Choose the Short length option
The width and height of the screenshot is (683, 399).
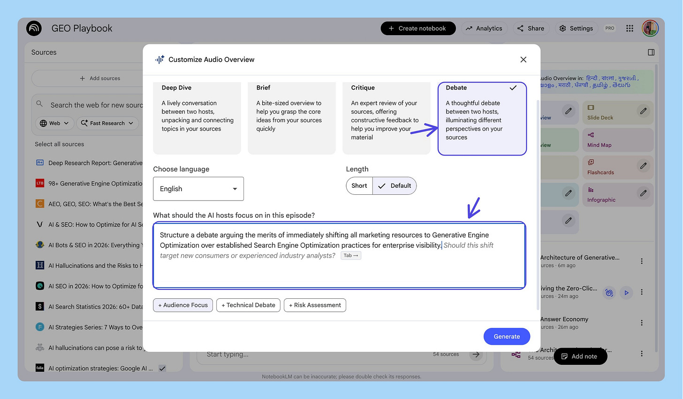[359, 186]
